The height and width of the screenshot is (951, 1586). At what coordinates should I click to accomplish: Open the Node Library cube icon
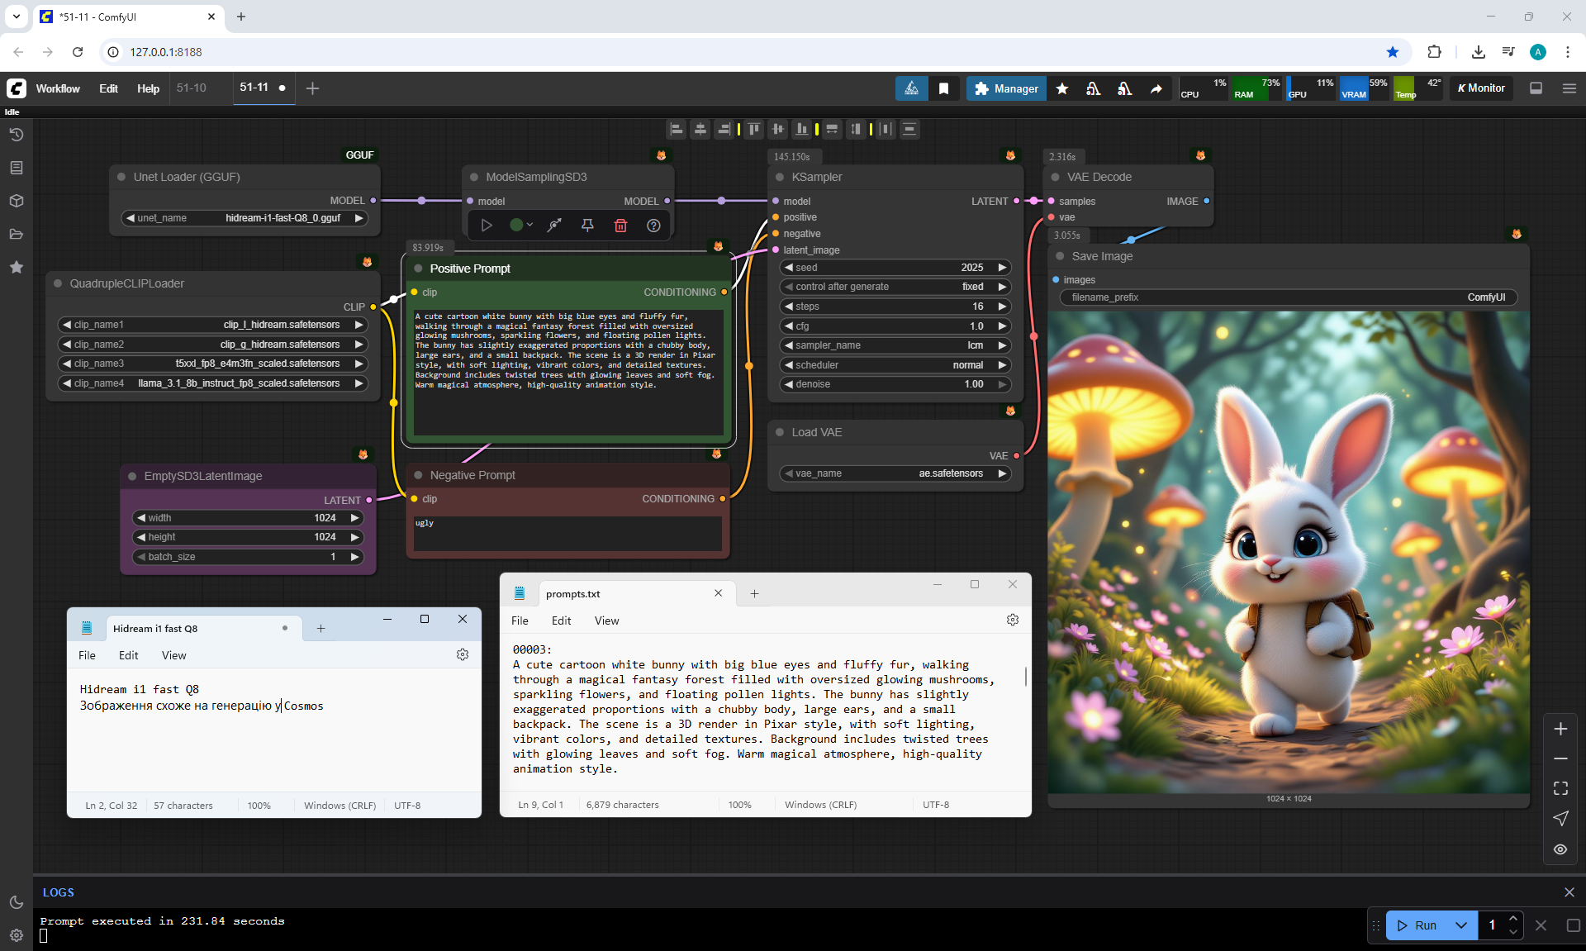[x=16, y=201]
